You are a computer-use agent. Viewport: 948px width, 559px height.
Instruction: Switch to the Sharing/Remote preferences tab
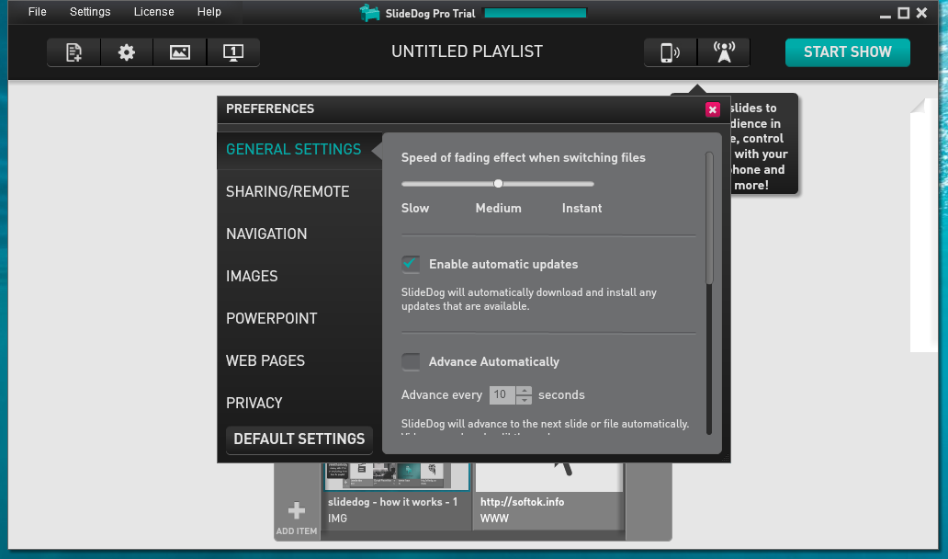(288, 191)
